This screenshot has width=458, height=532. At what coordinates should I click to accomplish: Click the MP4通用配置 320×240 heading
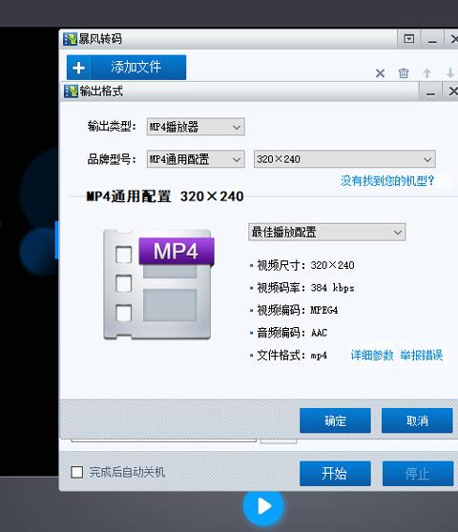(x=165, y=196)
